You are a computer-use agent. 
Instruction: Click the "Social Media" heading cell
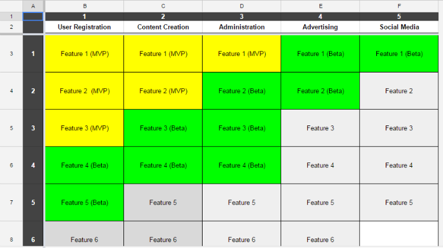pyautogui.click(x=399, y=27)
